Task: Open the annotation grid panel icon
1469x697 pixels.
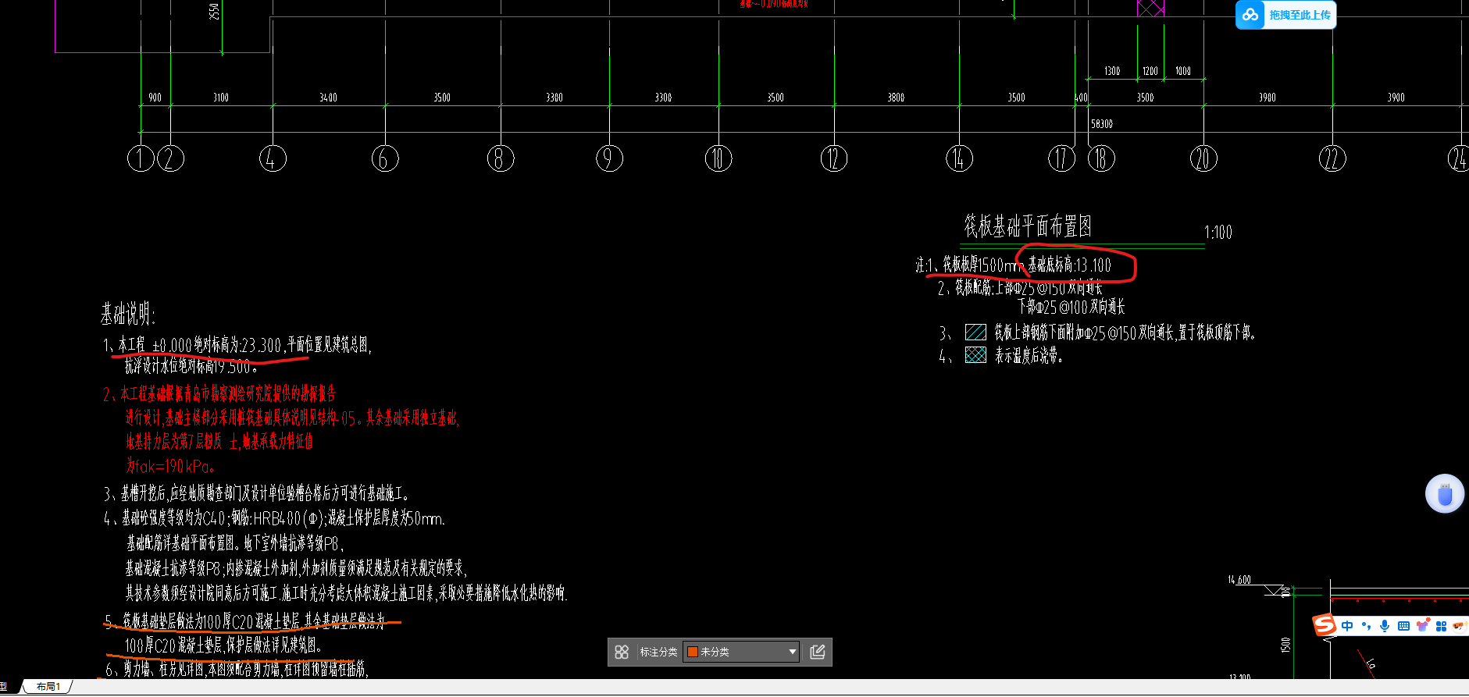Action: [x=622, y=652]
